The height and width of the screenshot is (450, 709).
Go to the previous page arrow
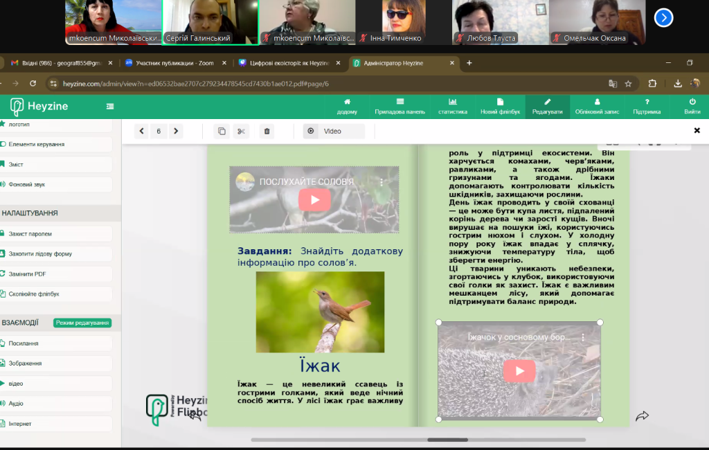[141, 131]
